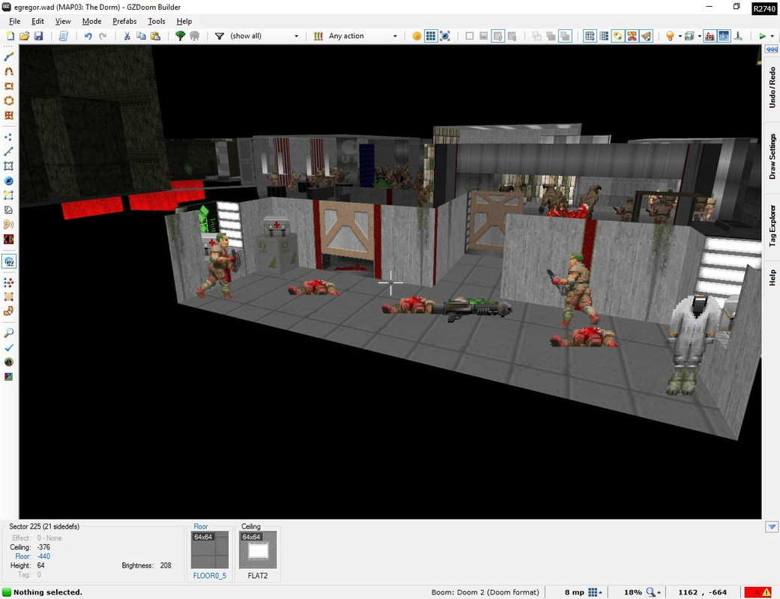Select the Draw Curve tool
The height and width of the screenshot is (599, 780).
pos(8,72)
